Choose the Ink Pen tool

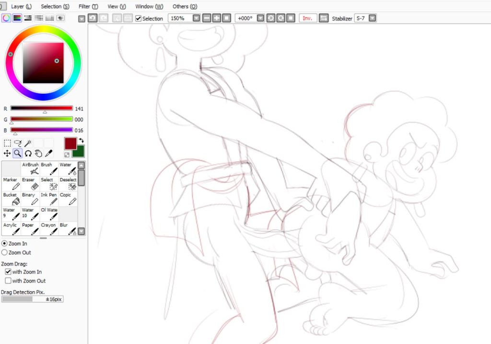coord(49,199)
